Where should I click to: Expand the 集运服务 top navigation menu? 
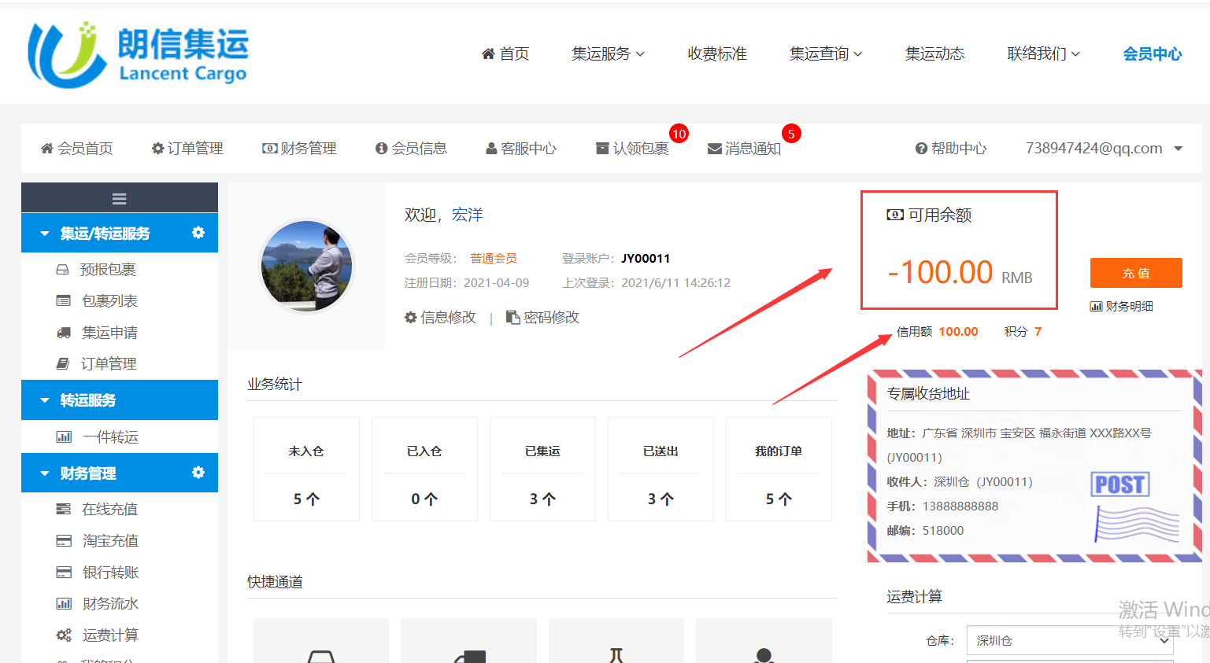[608, 53]
